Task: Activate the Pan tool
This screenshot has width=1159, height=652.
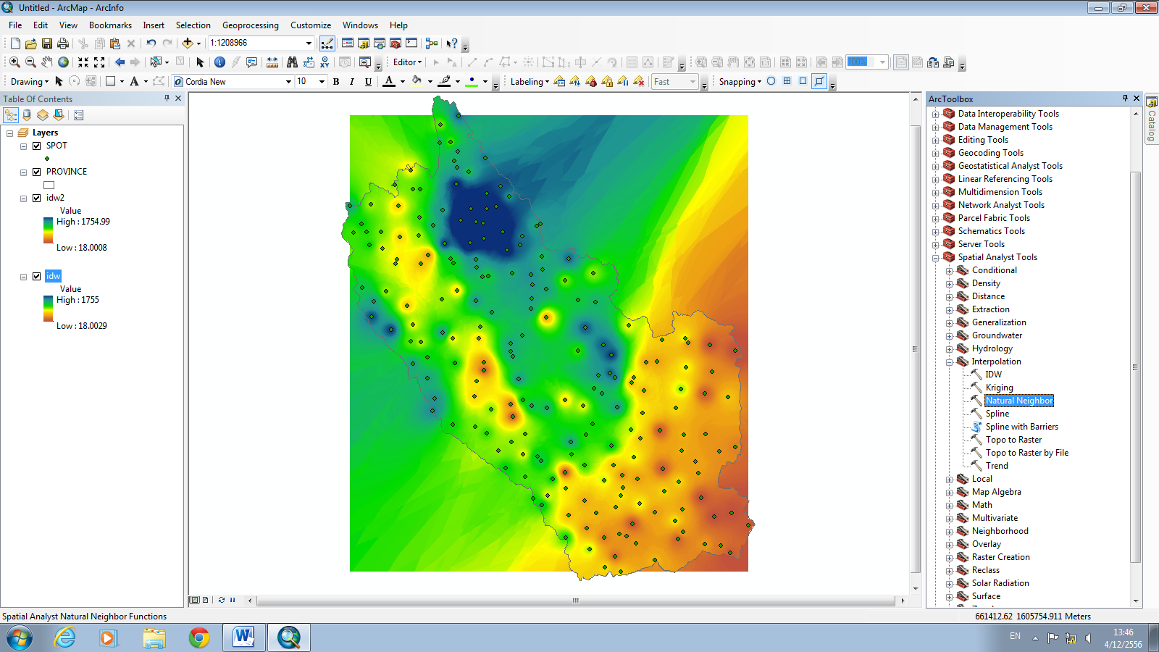Action: click(47, 62)
